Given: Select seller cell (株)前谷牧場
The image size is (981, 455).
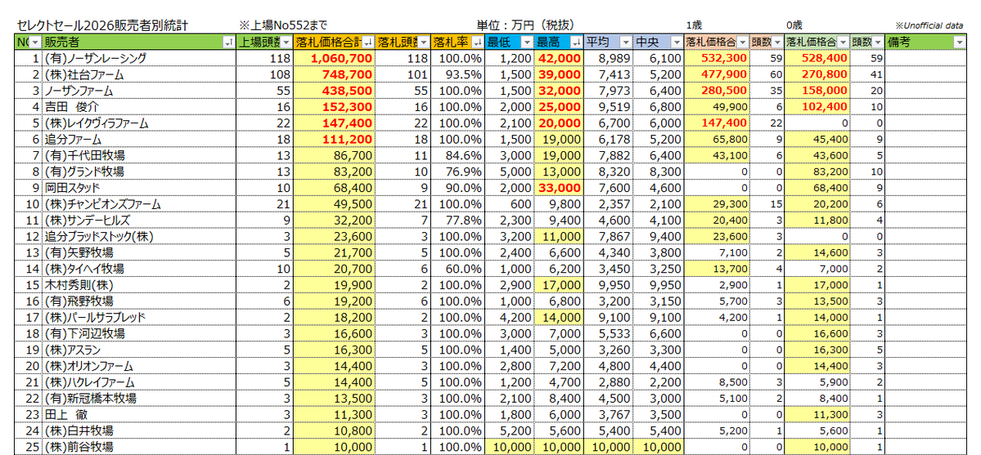Looking at the screenshot, I should (x=140, y=448).
